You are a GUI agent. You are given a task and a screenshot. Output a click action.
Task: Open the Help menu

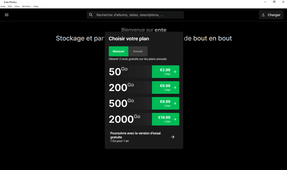36,6
